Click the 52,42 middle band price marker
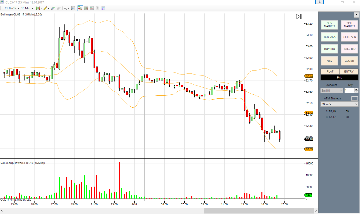 pyautogui.click(x=309, y=113)
